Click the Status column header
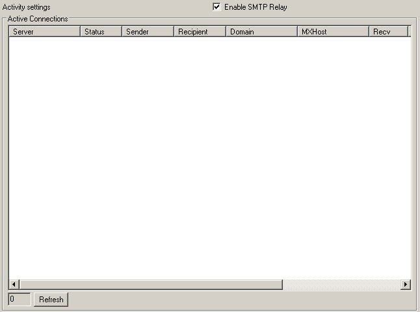The image size is (420, 312). click(101, 31)
